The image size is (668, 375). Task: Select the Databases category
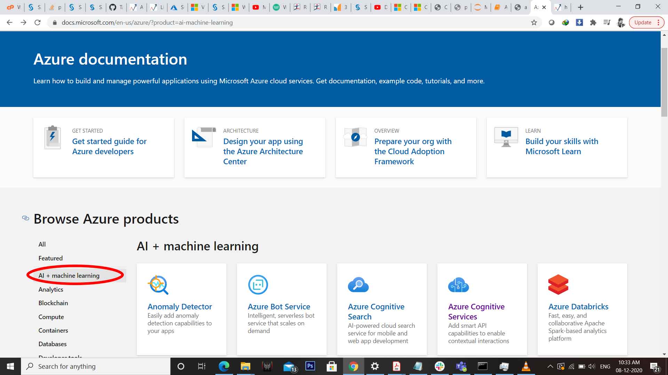pyautogui.click(x=53, y=344)
